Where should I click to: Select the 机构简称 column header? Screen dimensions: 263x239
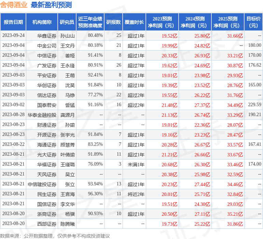coord(42,22)
